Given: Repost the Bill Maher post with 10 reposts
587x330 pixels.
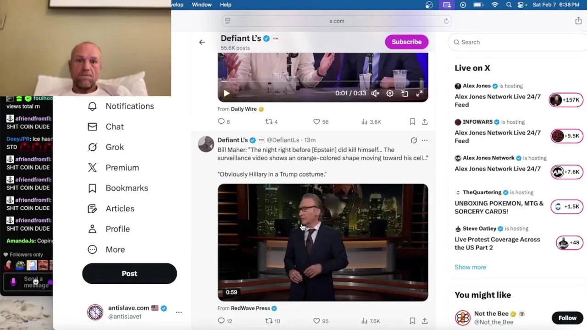Looking at the screenshot, I should point(273,321).
